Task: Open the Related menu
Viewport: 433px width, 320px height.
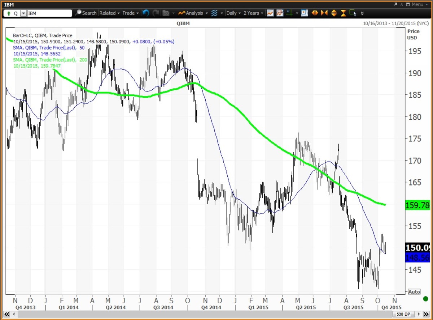Action: (x=109, y=13)
